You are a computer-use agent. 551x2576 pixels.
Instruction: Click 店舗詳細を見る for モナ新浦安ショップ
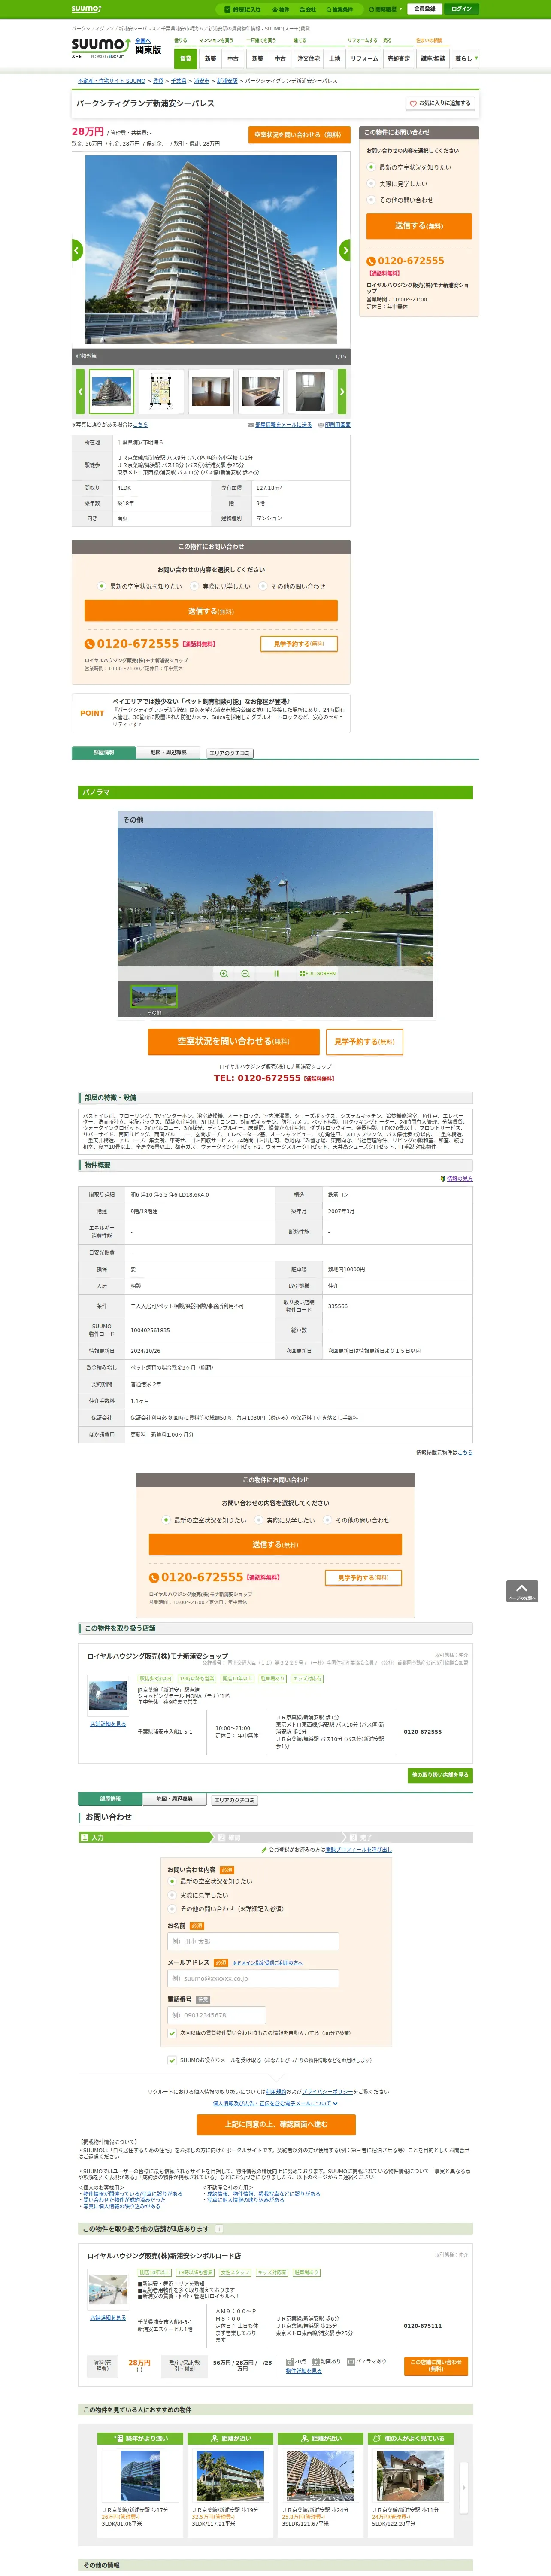(x=108, y=1724)
